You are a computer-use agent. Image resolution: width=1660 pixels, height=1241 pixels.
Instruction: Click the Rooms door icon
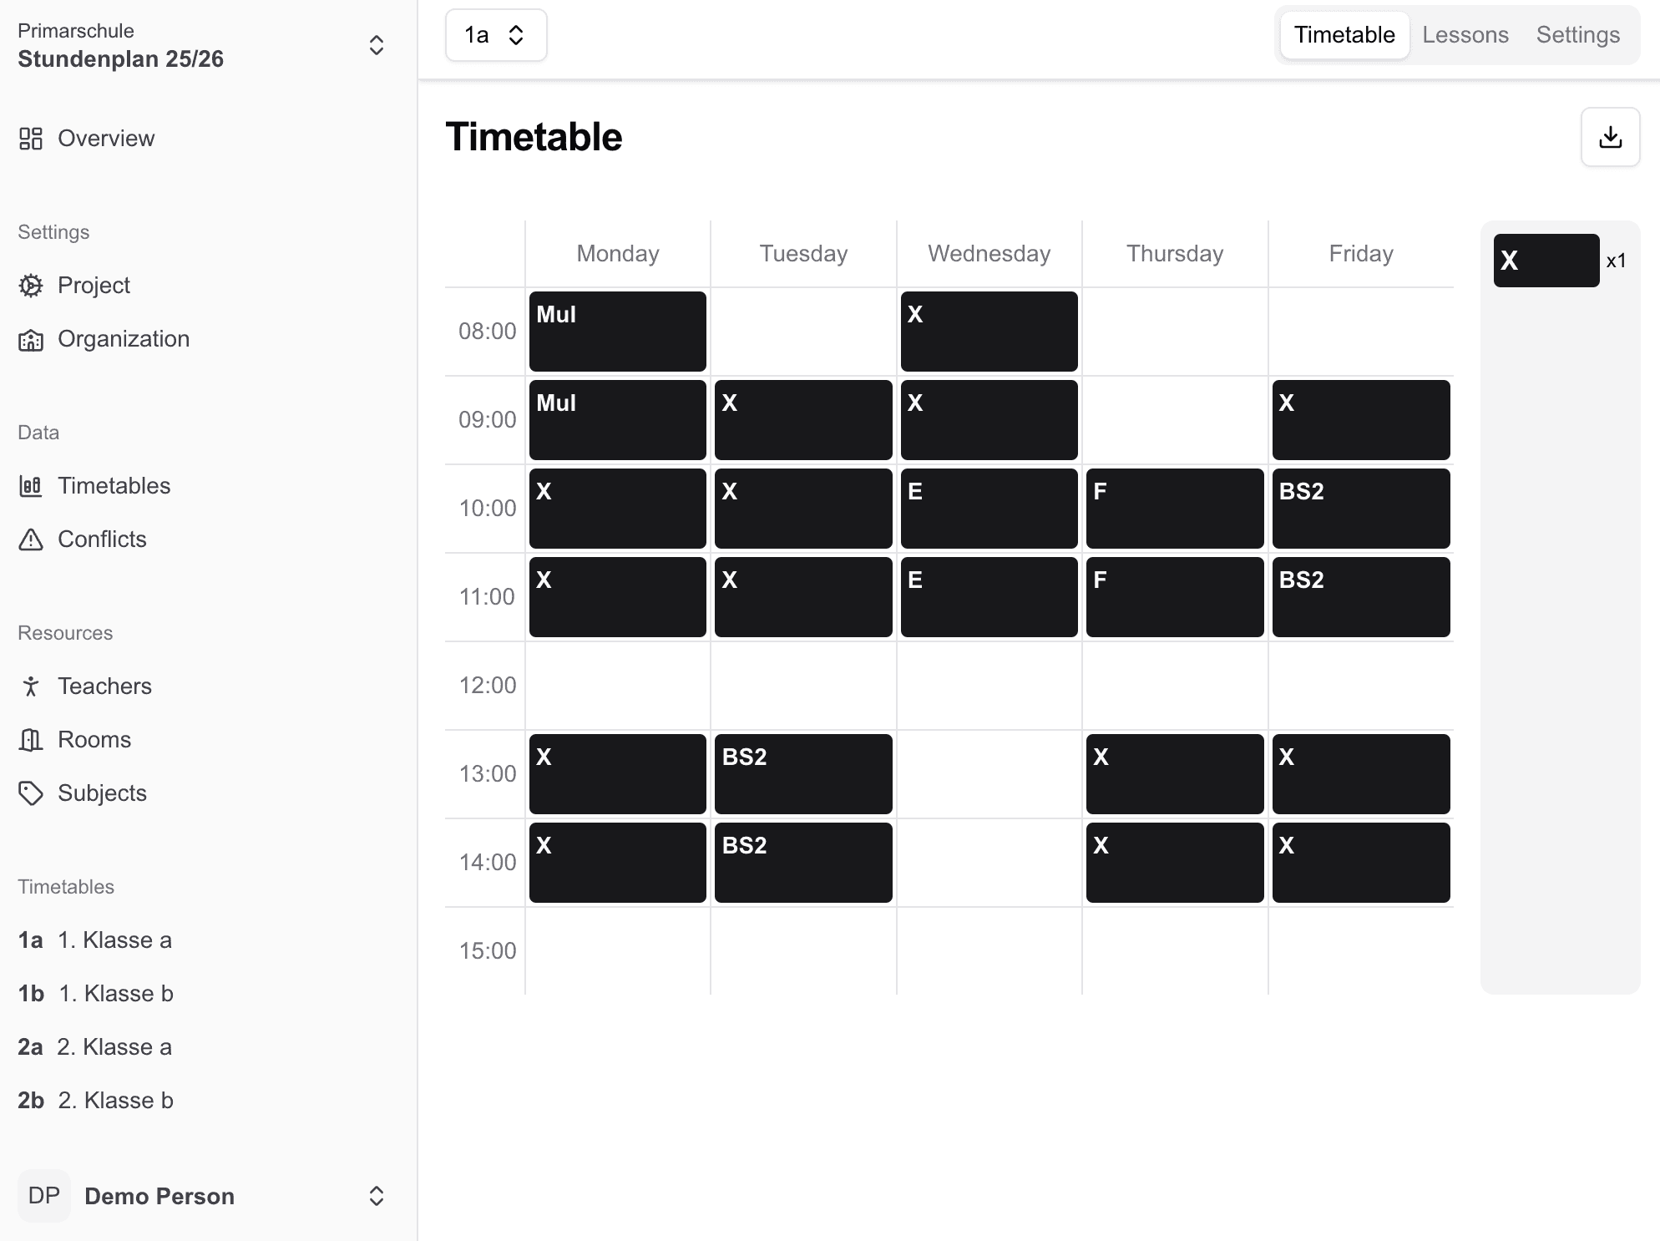tap(31, 740)
